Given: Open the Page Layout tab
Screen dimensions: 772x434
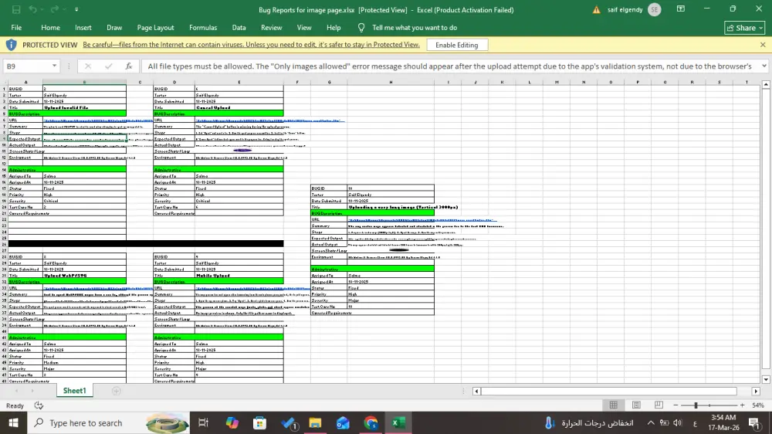Looking at the screenshot, I should click(156, 28).
